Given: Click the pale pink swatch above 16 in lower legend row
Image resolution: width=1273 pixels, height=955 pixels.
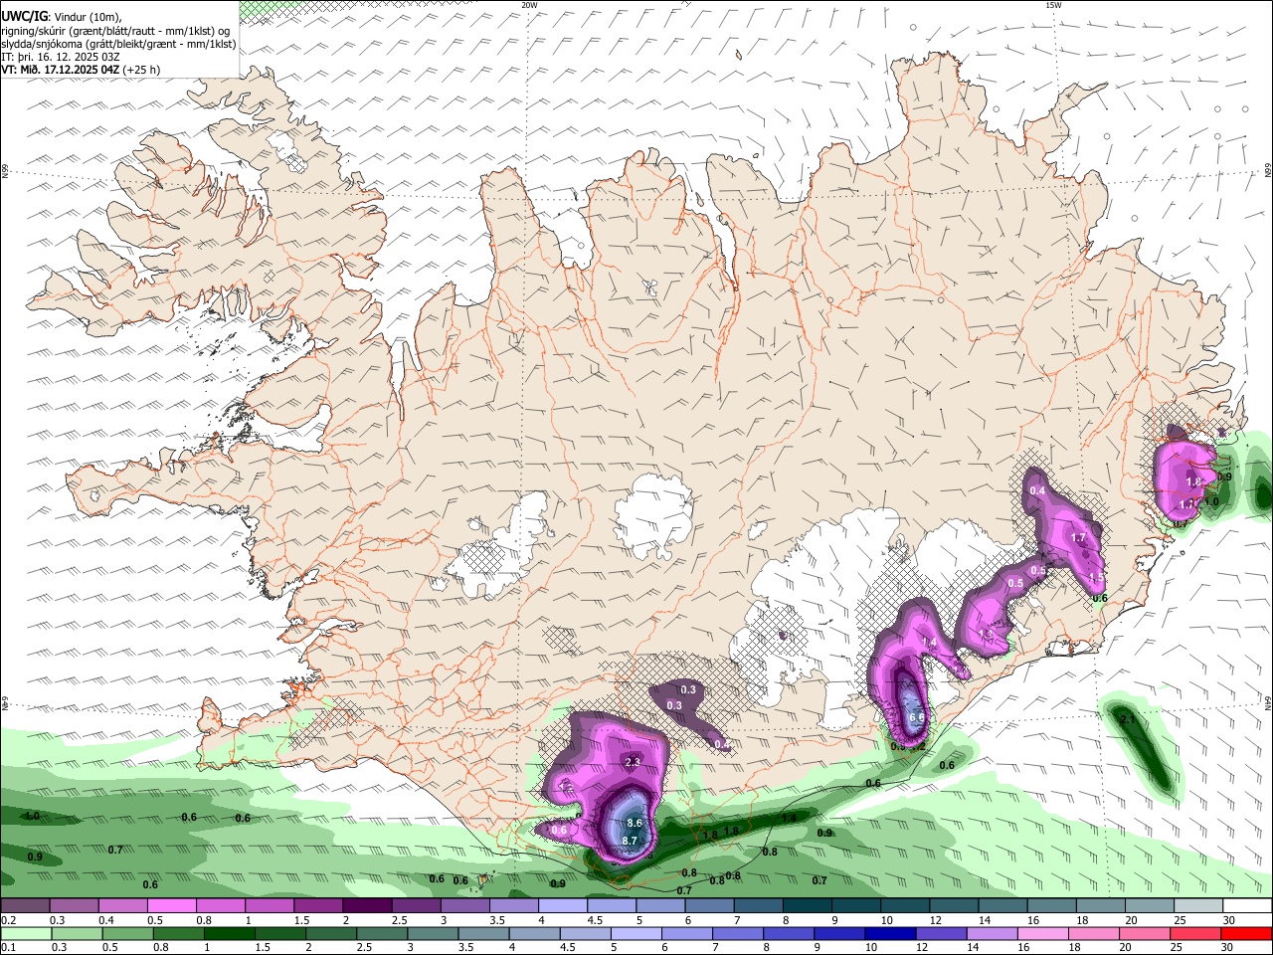Looking at the screenshot, I should click(x=1043, y=933).
